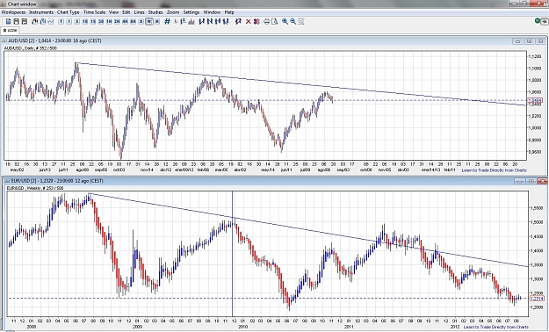This screenshot has width=549, height=332.
Task: Select the crzie workspace tab
Action: coord(10,31)
